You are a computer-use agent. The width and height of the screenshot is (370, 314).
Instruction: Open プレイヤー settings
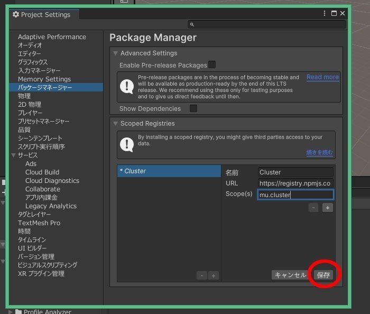click(30, 113)
